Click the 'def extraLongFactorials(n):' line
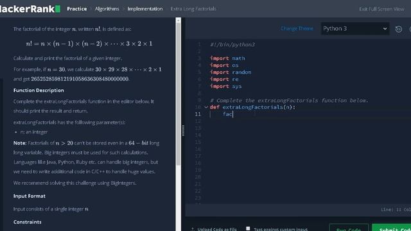This screenshot has height=231, width=411. [x=252, y=107]
